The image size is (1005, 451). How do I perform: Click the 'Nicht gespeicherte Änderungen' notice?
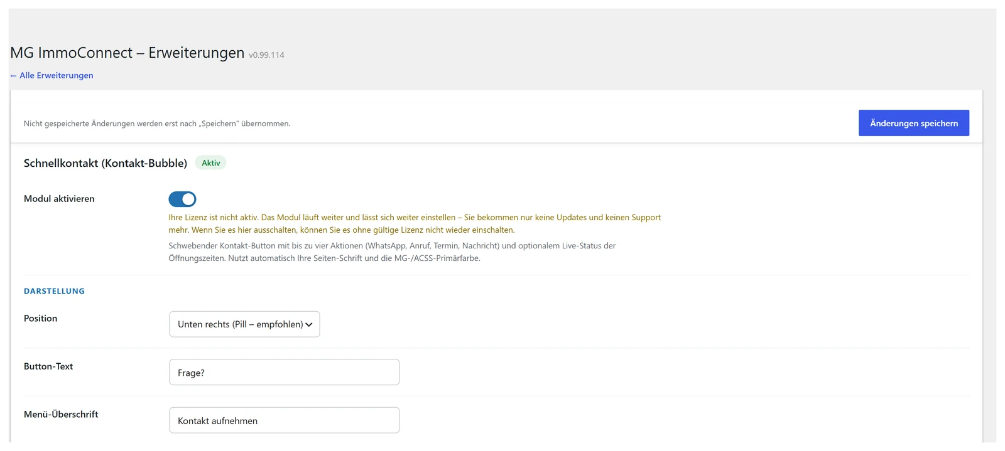(157, 124)
